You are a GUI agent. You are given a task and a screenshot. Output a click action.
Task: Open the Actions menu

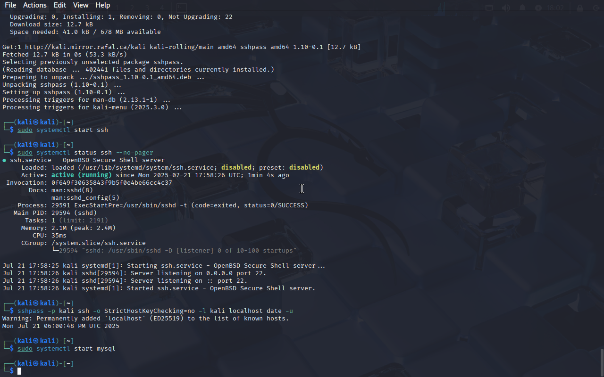coord(35,5)
